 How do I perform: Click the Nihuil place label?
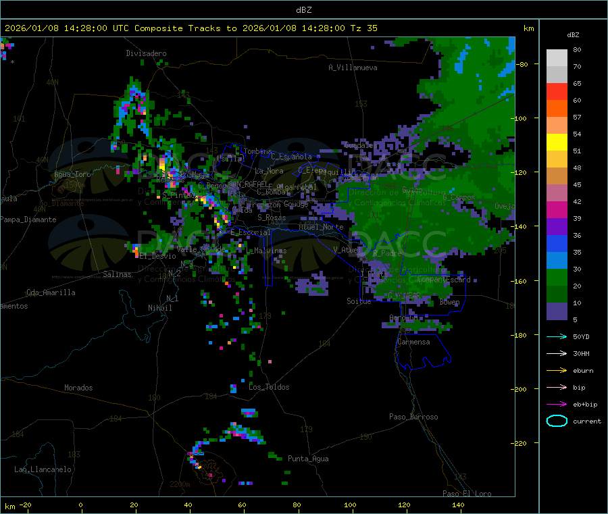(x=160, y=308)
